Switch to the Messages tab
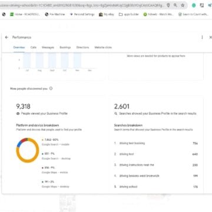212x212 pixels. [48, 48]
